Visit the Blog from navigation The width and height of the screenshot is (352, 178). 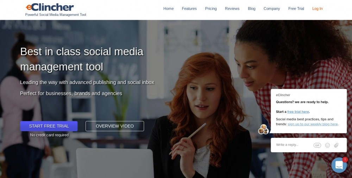point(251,8)
